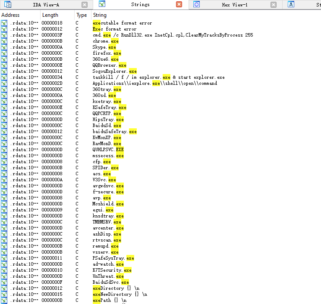Select the 'Applications\\iexplore.exe\\shell\\open\\command' string

[155, 84]
